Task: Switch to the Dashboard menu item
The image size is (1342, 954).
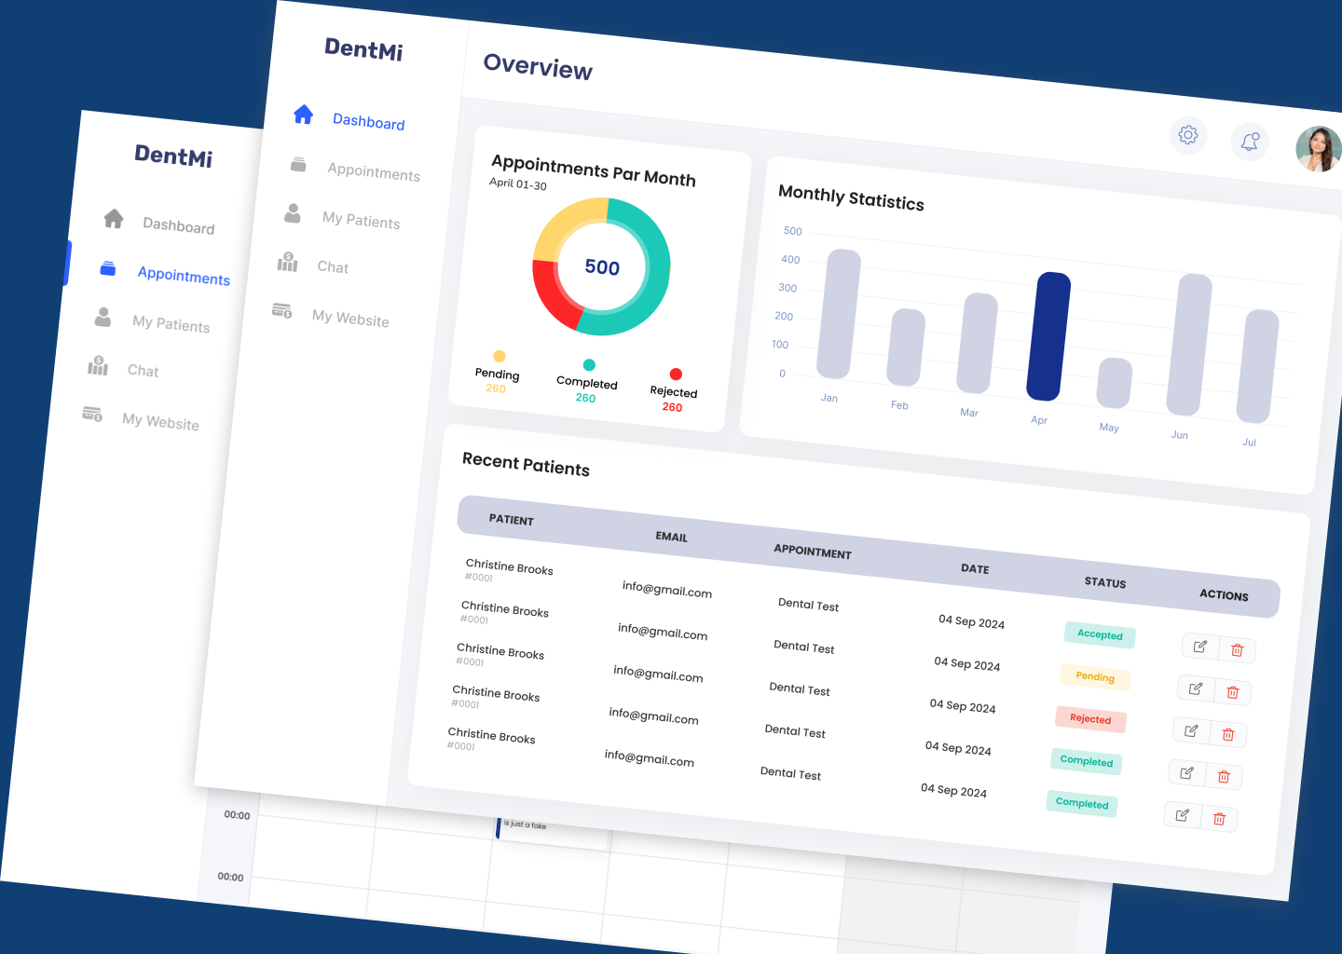Action: 369,122
